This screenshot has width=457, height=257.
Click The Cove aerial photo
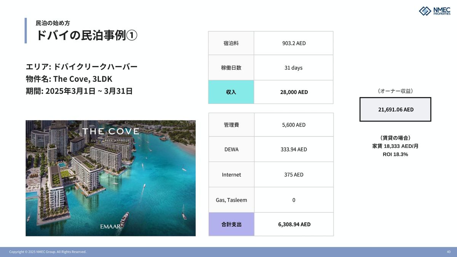click(x=110, y=178)
